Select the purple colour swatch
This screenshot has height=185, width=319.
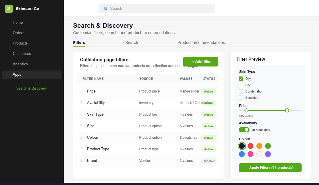268,154
